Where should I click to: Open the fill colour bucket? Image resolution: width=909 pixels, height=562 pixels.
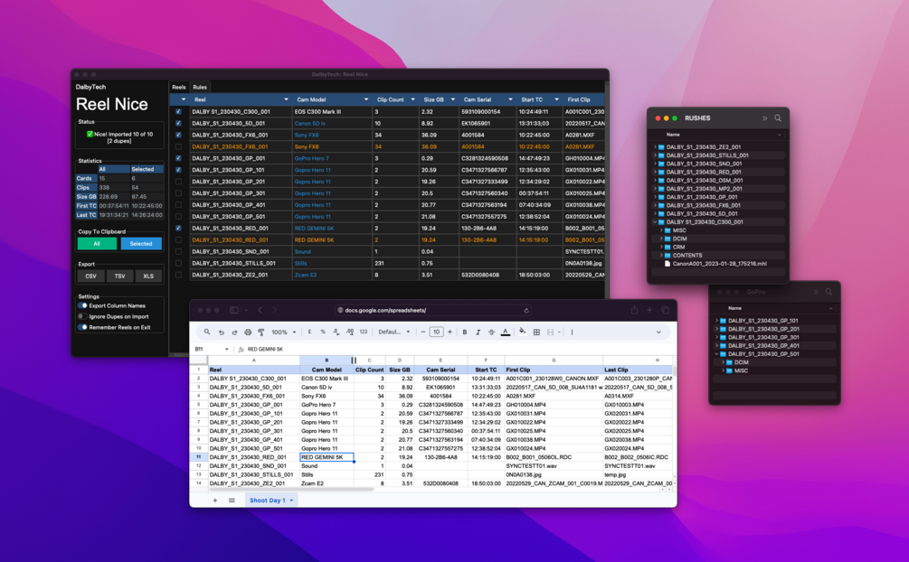click(522, 332)
